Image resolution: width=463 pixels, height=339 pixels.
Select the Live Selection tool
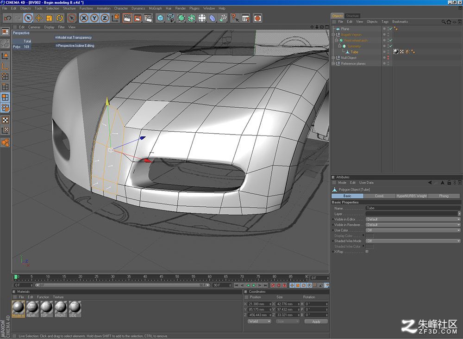pyautogui.click(x=28, y=18)
